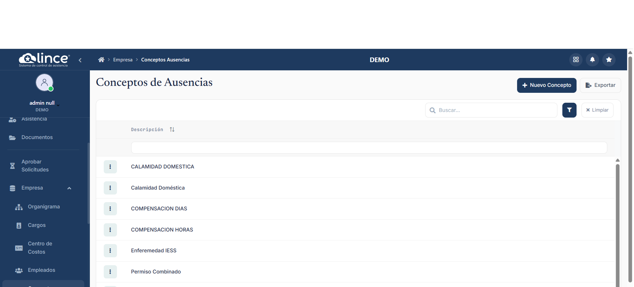This screenshot has width=634, height=287.
Task: Click the Documentos folder icon
Action: pos(12,138)
